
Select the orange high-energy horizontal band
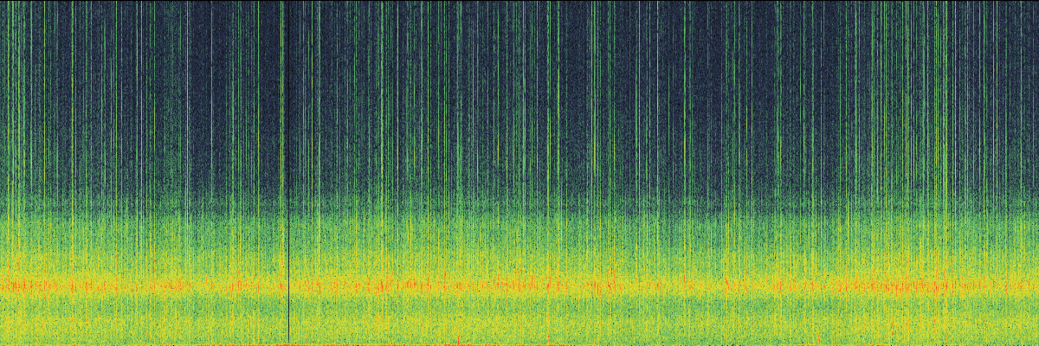coord(519,284)
